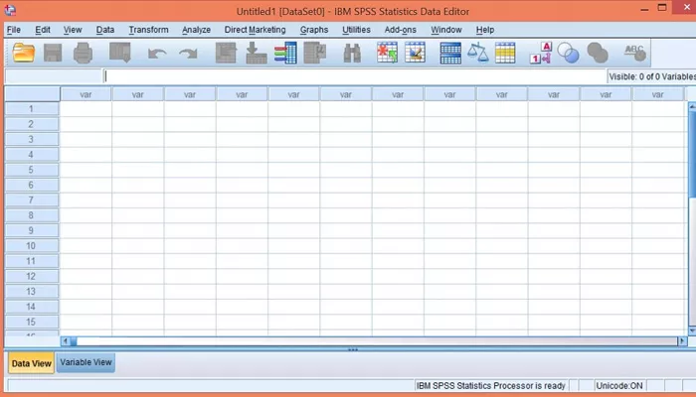Screen dimensions: 696x397
Task: Click the SPSS application icon in title bar
Action: pyautogui.click(x=10, y=10)
